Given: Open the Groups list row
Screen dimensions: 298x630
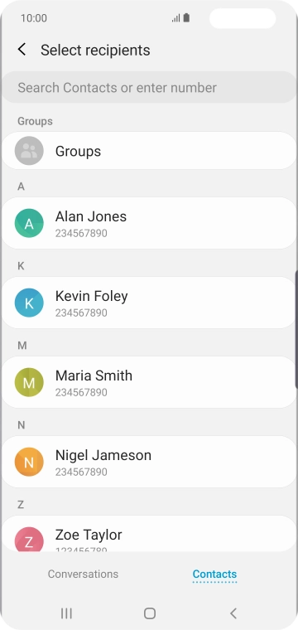Looking at the screenshot, I should 149,151.
